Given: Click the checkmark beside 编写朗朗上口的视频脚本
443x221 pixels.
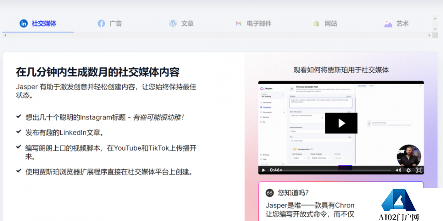Looking at the screenshot, I should (19, 147).
